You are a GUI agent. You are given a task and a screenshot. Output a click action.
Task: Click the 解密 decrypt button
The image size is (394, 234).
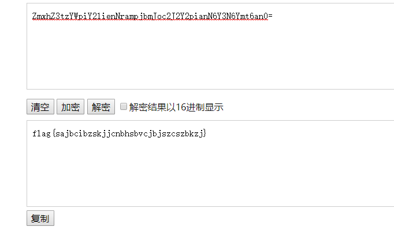101,107
